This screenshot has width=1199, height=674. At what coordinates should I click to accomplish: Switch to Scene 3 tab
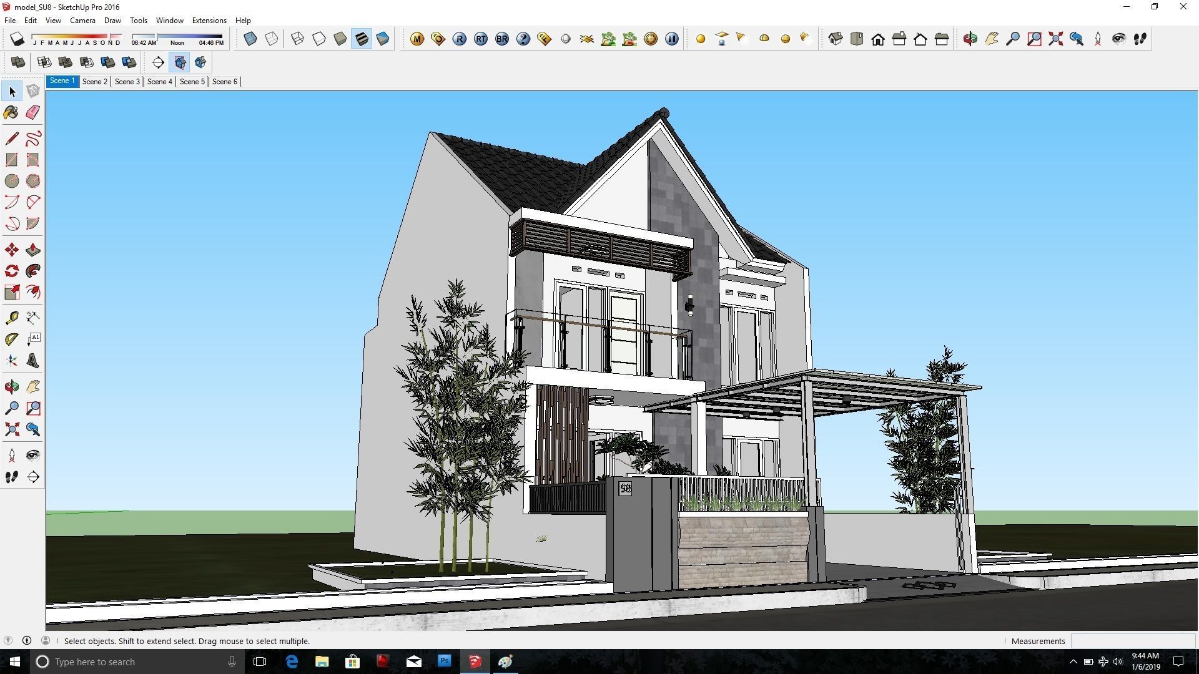click(127, 81)
